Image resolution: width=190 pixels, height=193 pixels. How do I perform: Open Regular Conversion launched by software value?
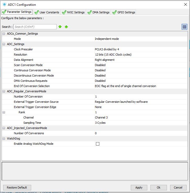click(x=121, y=102)
